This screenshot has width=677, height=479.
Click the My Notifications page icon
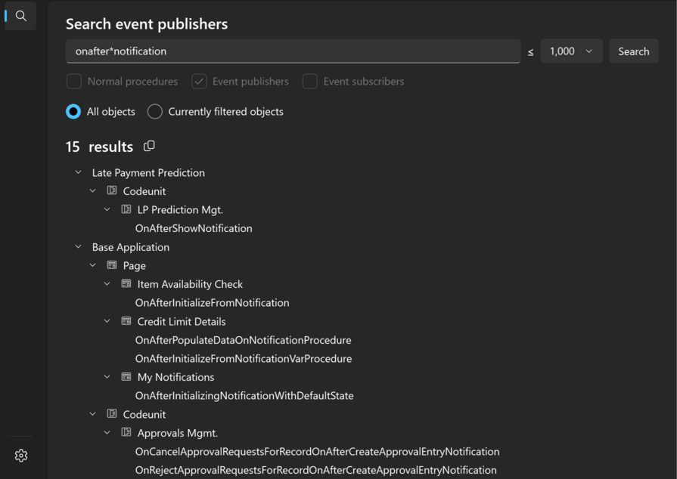(x=126, y=376)
